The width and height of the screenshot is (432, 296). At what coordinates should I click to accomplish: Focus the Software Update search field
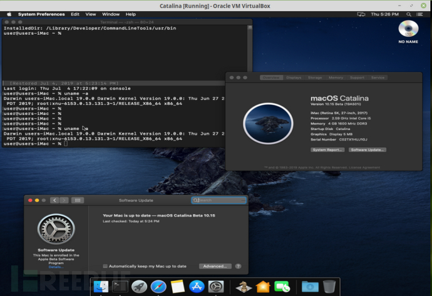219,200
